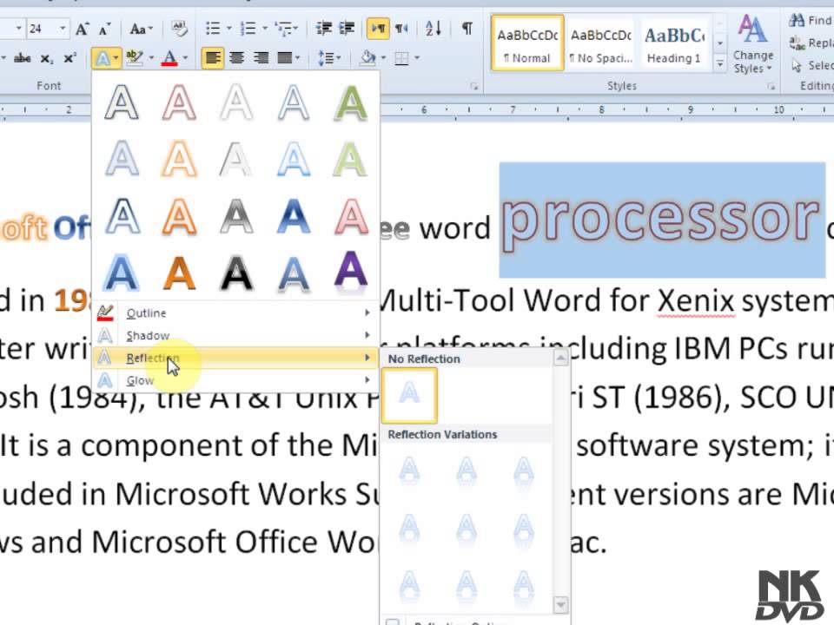Pick the solid orange text effect
This screenshot has width=834, height=625.
[179, 273]
